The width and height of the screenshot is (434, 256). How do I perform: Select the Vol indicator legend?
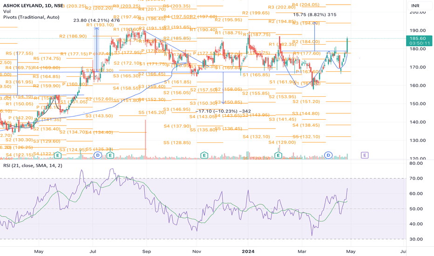(7, 11)
